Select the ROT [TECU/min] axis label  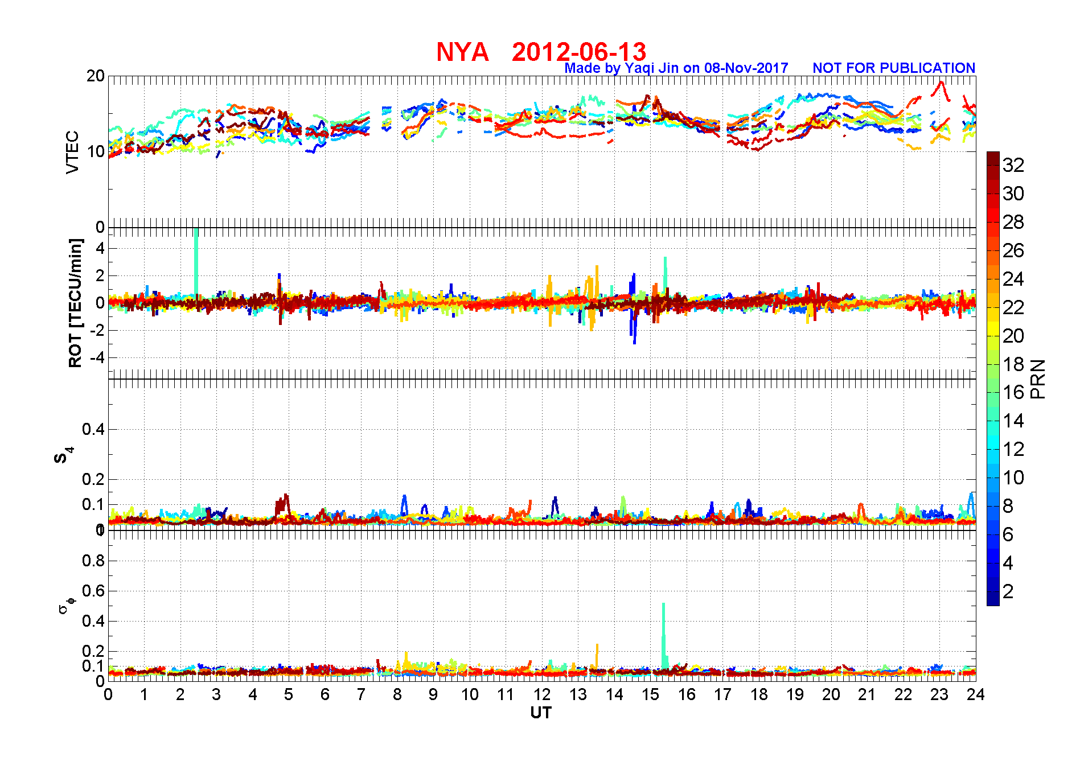click(x=75, y=303)
